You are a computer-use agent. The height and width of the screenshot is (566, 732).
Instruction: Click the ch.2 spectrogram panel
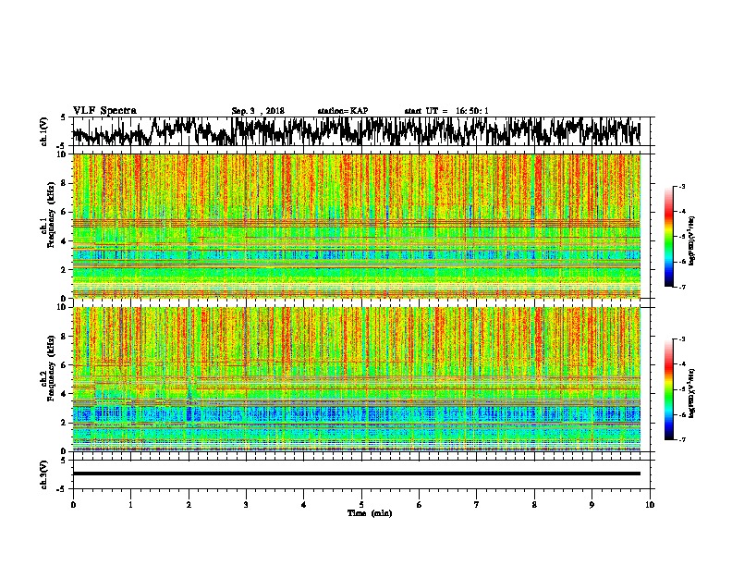[357, 379]
